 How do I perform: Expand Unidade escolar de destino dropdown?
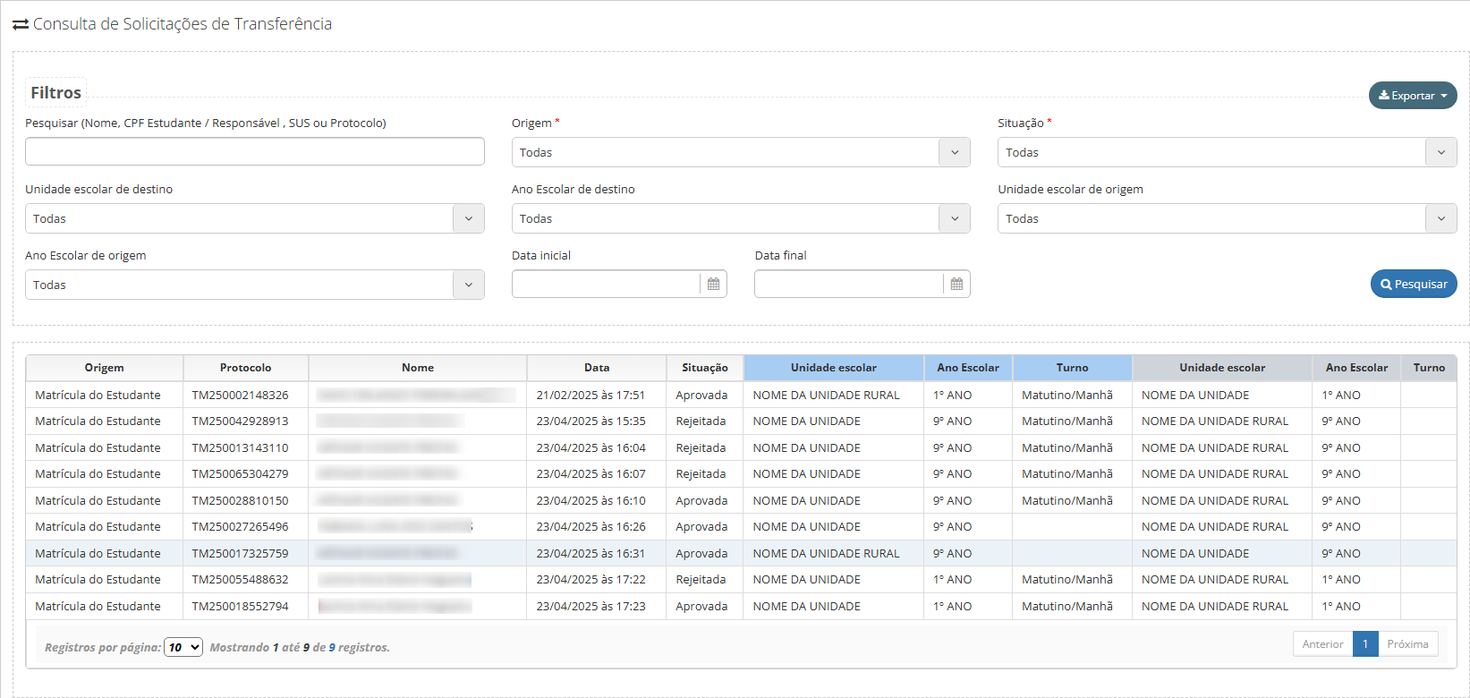pyautogui.click(x=255, y=218)
